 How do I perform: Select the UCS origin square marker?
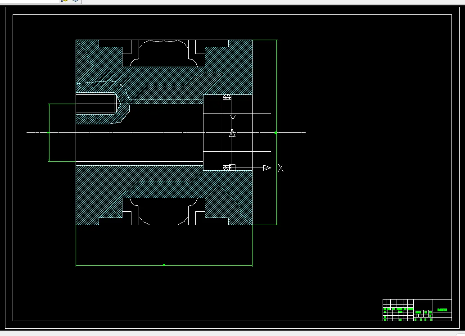(232, 168)
